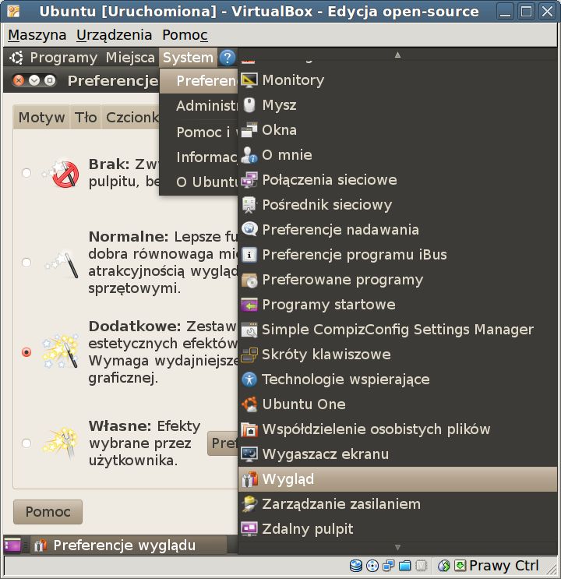
Task: Click the Wygląd appearance icon
Action: (x=249, y=479)
